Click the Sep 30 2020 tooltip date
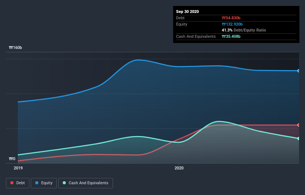Viewport: 305px width, 195px height. coord(187,11)
